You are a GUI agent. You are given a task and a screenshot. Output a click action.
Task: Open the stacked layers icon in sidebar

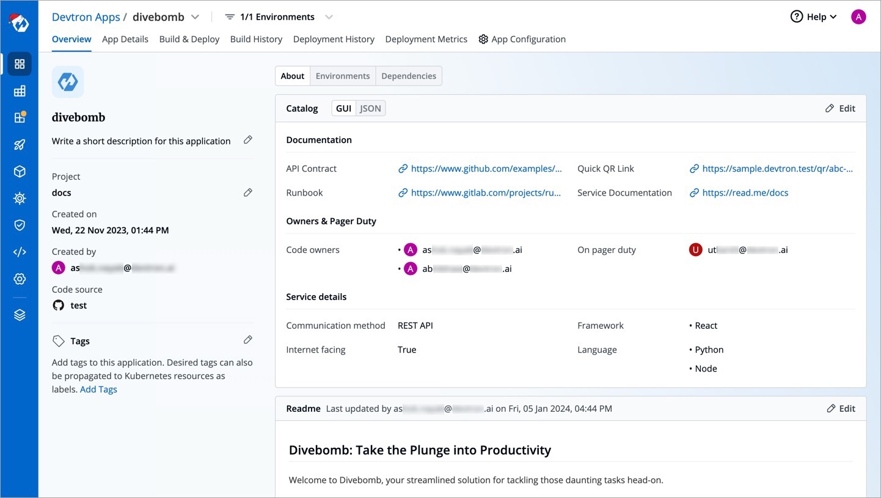(20, 315)
